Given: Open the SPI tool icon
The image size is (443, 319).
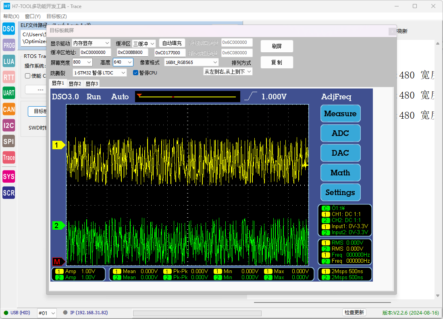Looking at the screenshot, I should [8, 141].
